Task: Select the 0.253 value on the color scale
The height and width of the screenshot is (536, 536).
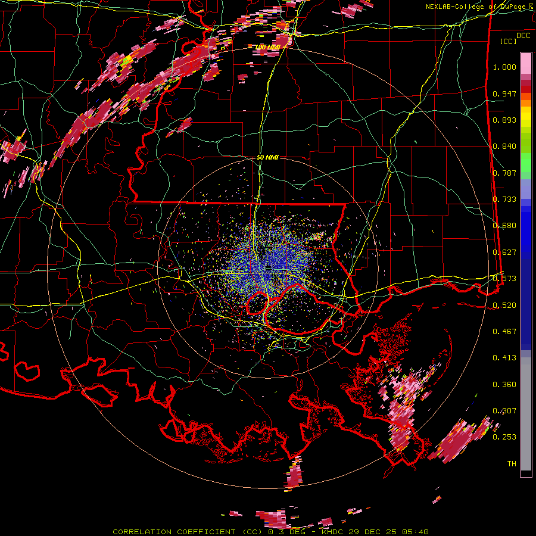Action: pos(504,437)
